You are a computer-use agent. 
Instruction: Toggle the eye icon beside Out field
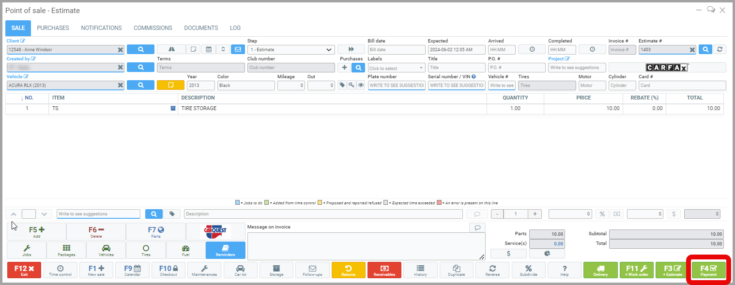(361, 85)
